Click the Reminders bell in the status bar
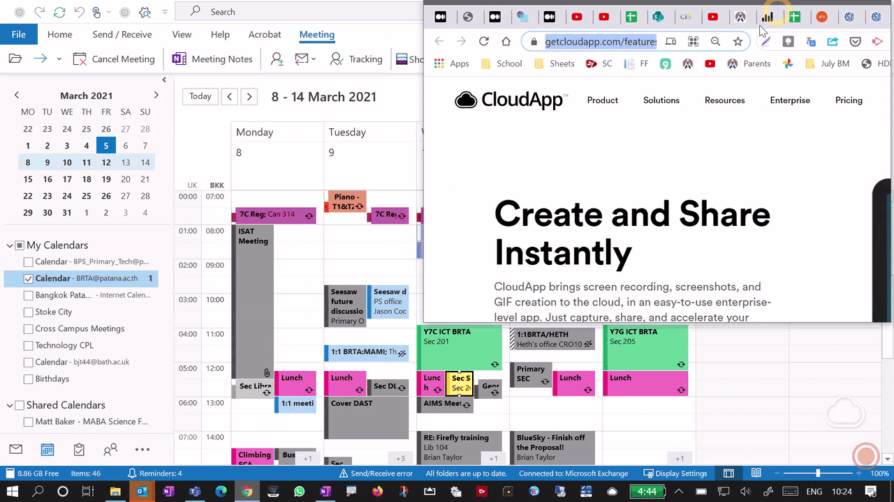This screenshot has height=502, width=894. (132, 473)
